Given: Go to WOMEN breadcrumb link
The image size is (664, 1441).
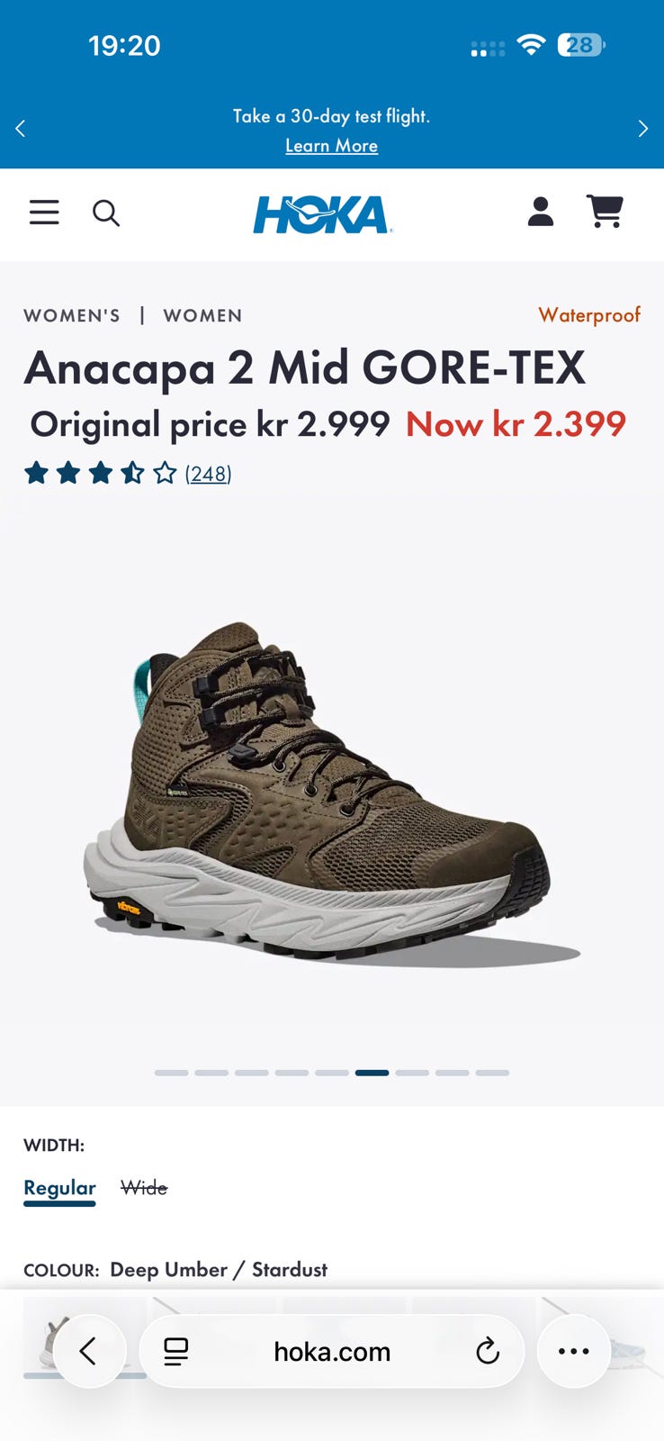Looking at the screenshot, I should click(x=202, y=315).
